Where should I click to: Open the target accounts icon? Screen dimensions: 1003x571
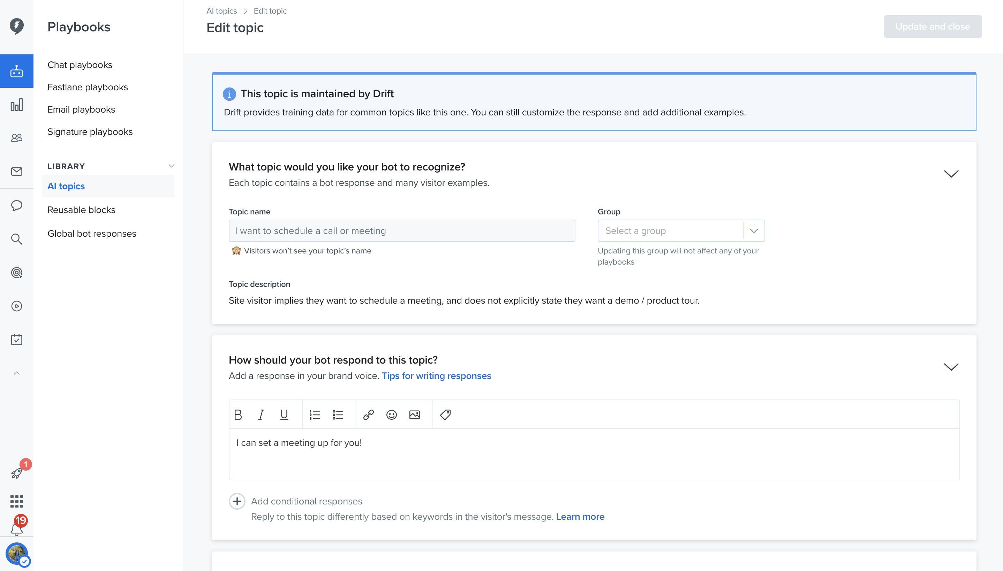click(16, 273)
